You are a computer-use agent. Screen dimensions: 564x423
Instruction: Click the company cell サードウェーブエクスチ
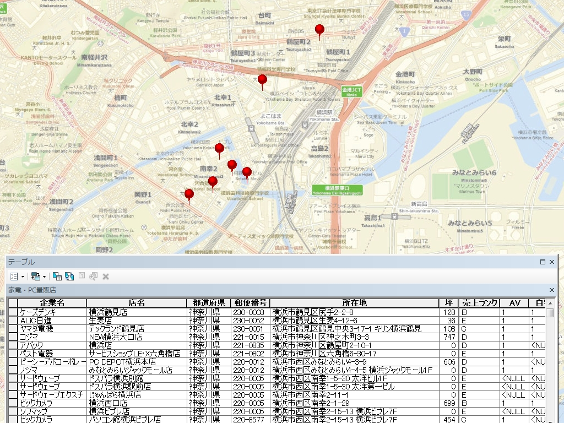51,395
